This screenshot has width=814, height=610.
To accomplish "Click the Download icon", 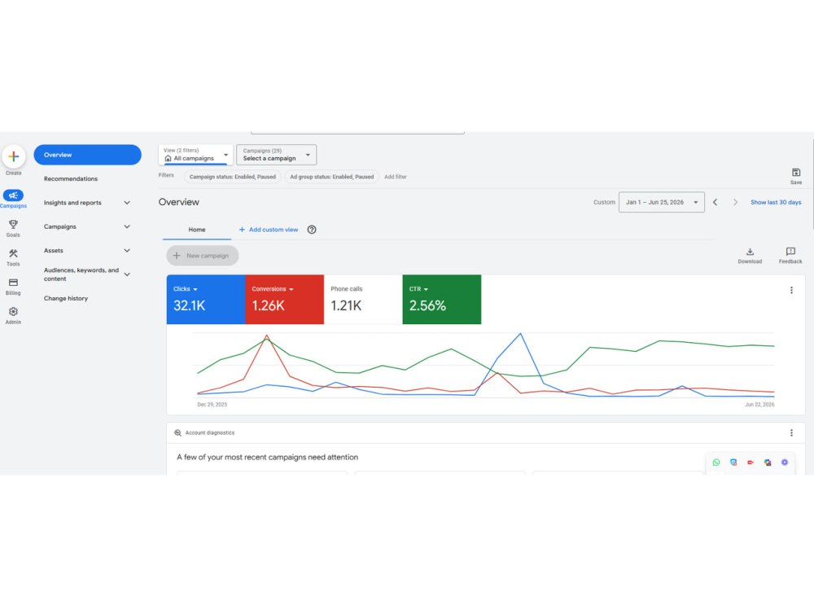I will click(750, 252).
